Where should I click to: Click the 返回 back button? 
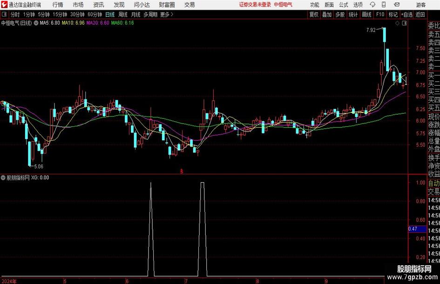pyautogui.click(x=420, y=14)
